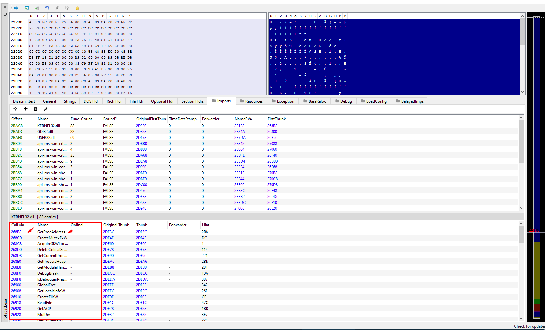Open the DelayedImps tab
The height and width of the screenshot is (330, 545).
(x=410, y=101)
